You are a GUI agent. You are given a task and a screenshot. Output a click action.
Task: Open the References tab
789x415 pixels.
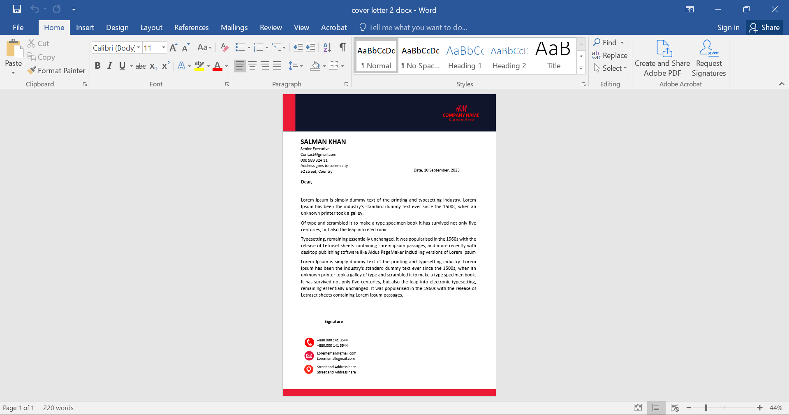(x=191, y=27)
